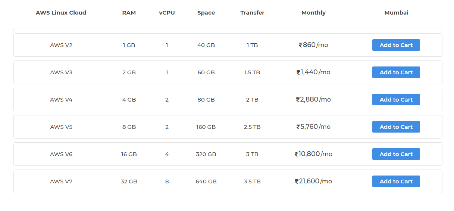Click the 1.5 TB transfer value
454x211 pixels.
(252, 72)
